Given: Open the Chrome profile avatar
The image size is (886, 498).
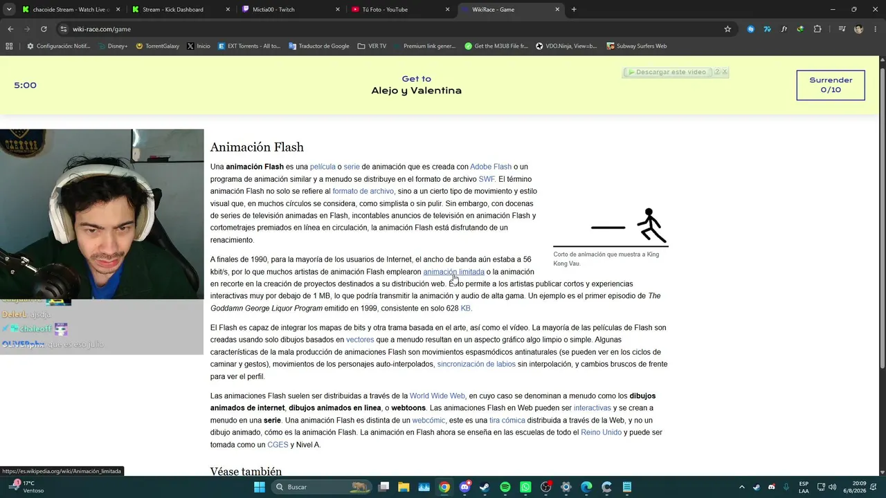Looking at the screenshot, I should pyautogui.click(x=859, y=29).
